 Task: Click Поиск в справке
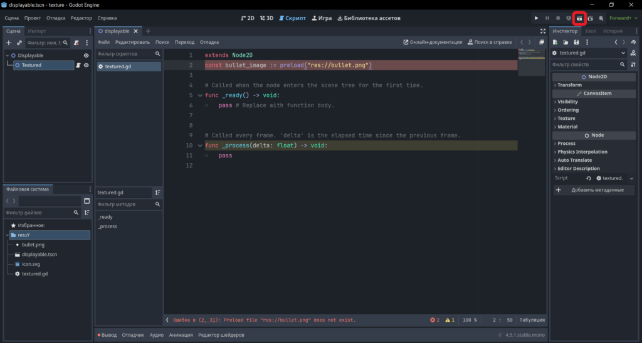click(490, 42)
